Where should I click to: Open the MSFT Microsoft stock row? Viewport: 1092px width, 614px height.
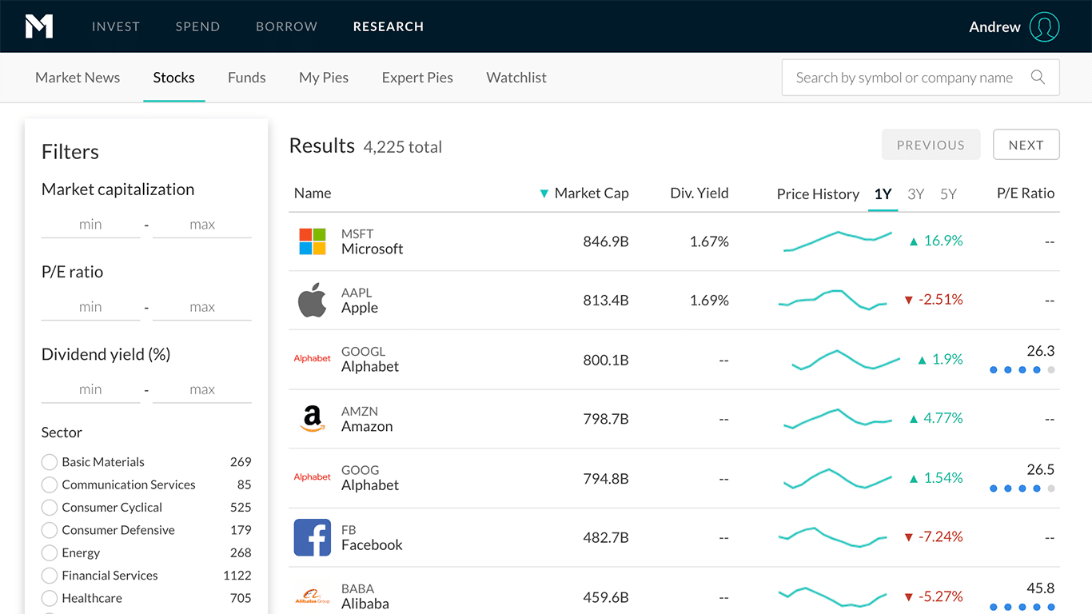coord(674,241)
